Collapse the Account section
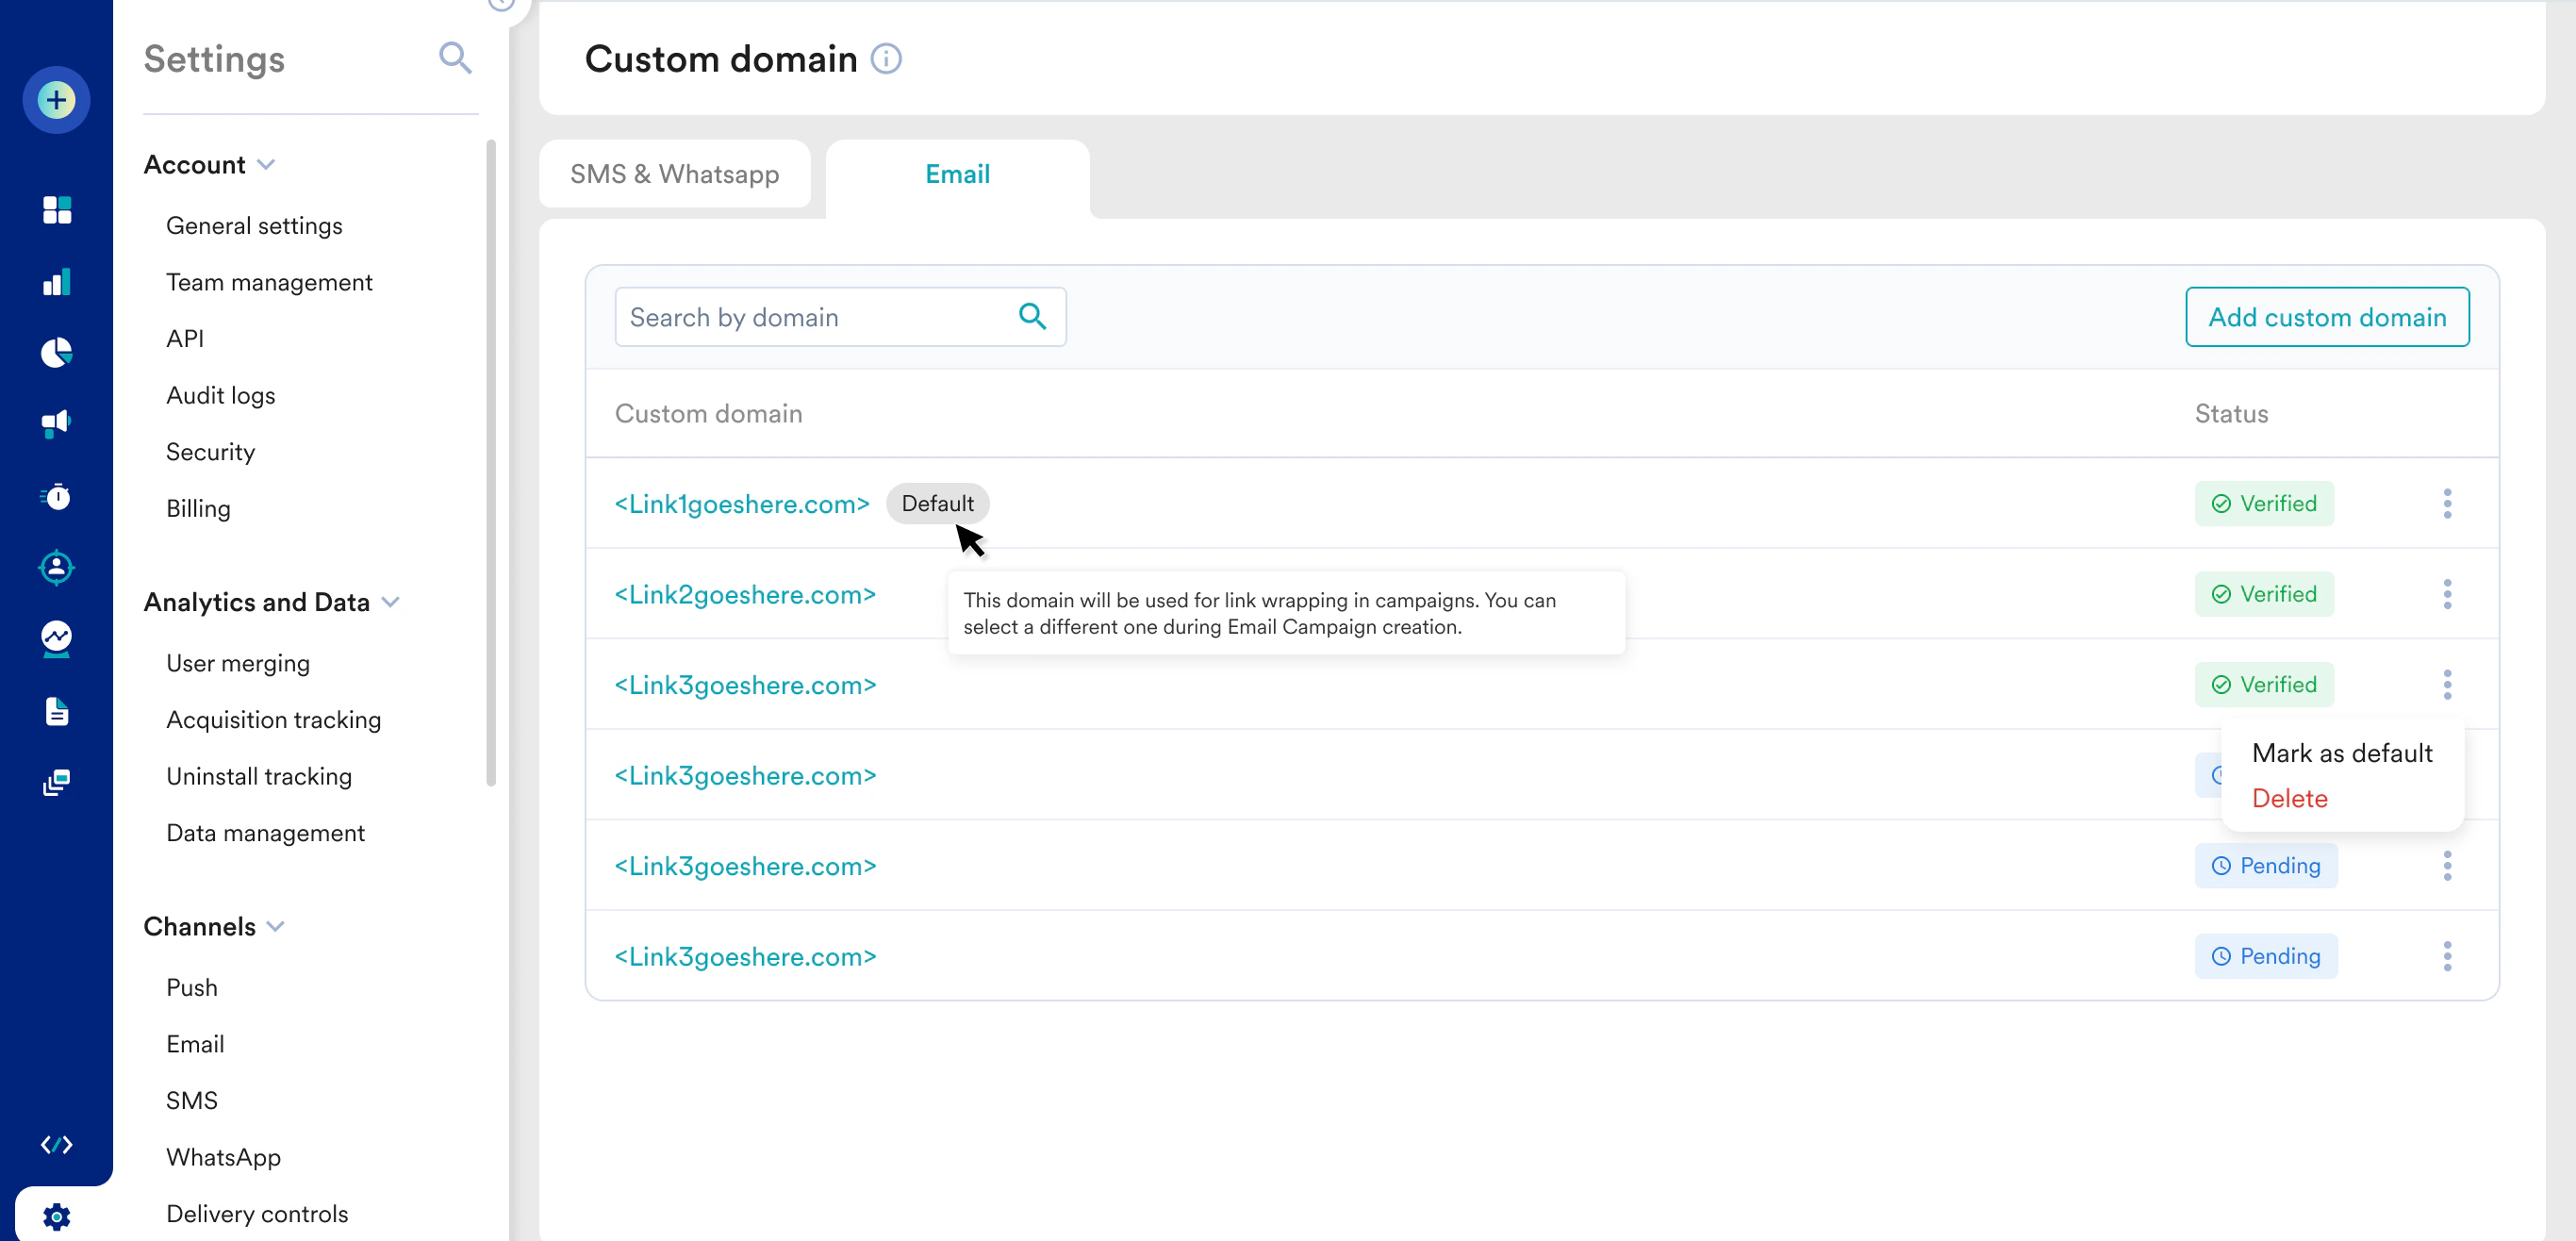 [267, 163]
